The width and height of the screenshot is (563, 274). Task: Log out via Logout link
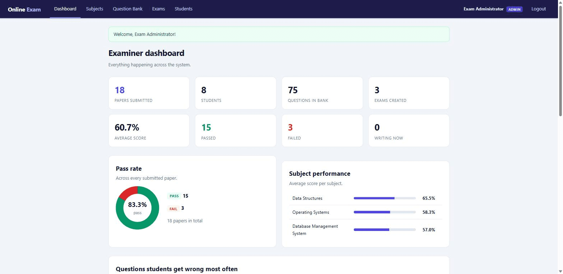[539, 9]
